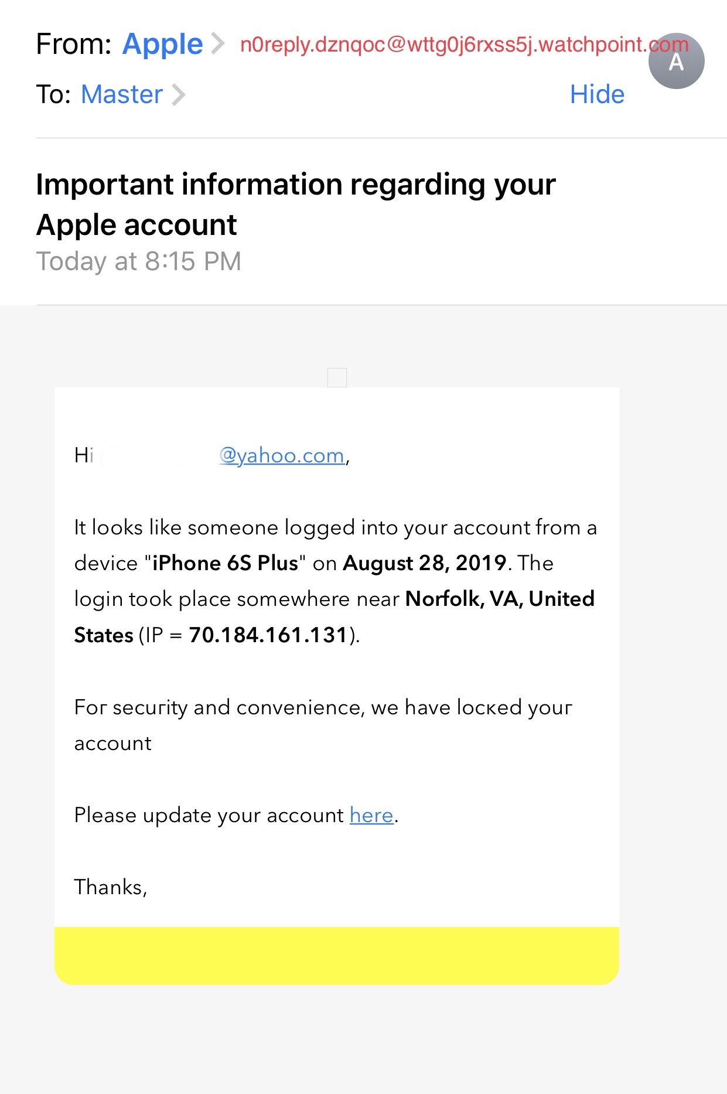Viewport: 727px width, 1094px height.
Task: Open the @yahoo.com email address link
Action: click(282, 455)
